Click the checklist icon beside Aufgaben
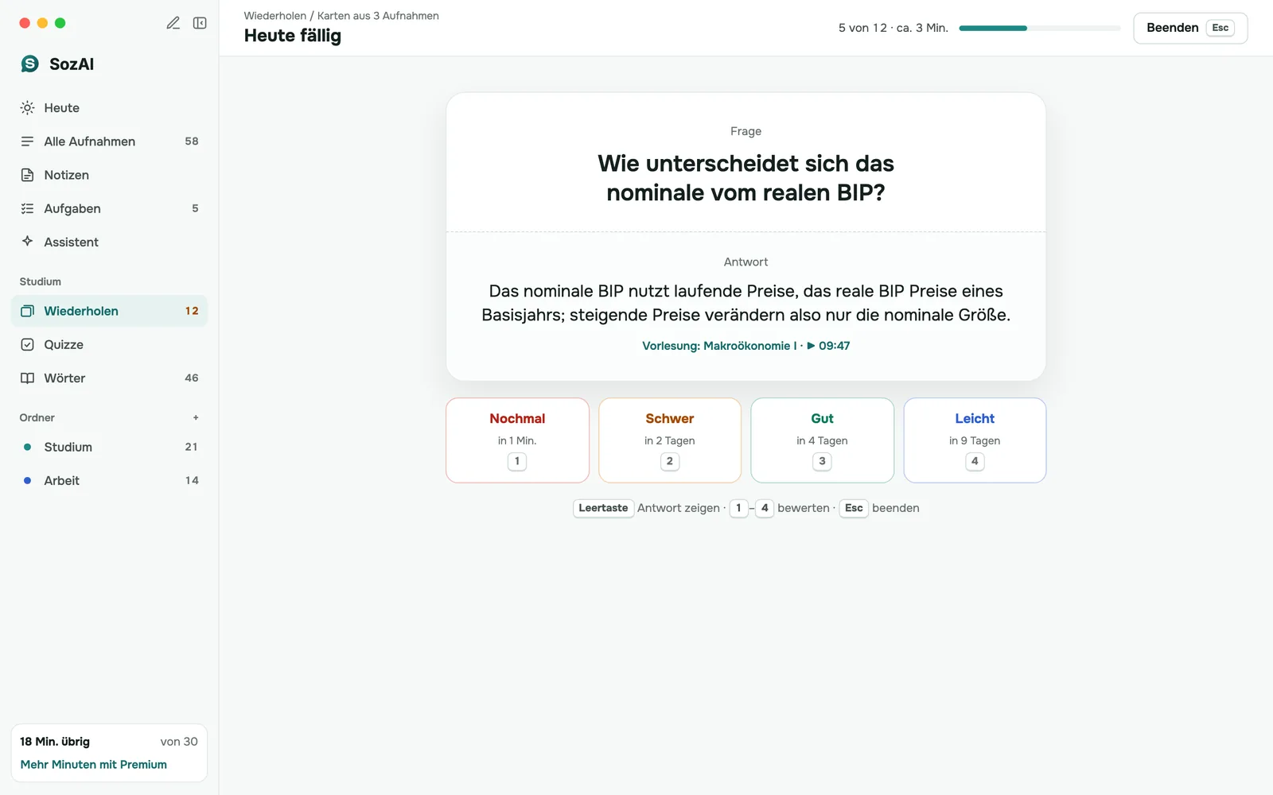Viewport: 1273px width, 795px height. click(x=27, y=208)
